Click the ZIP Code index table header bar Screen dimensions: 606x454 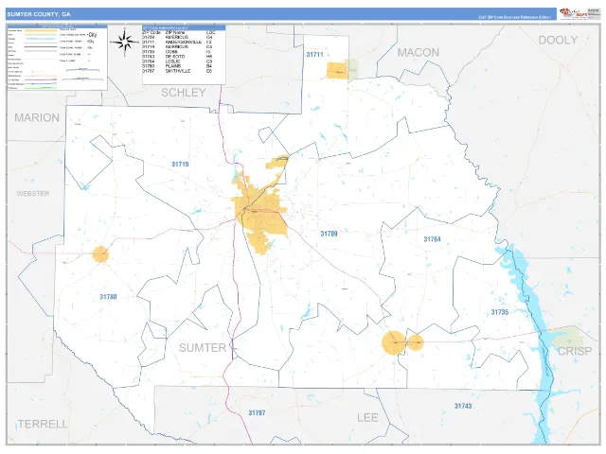(184, 27)
